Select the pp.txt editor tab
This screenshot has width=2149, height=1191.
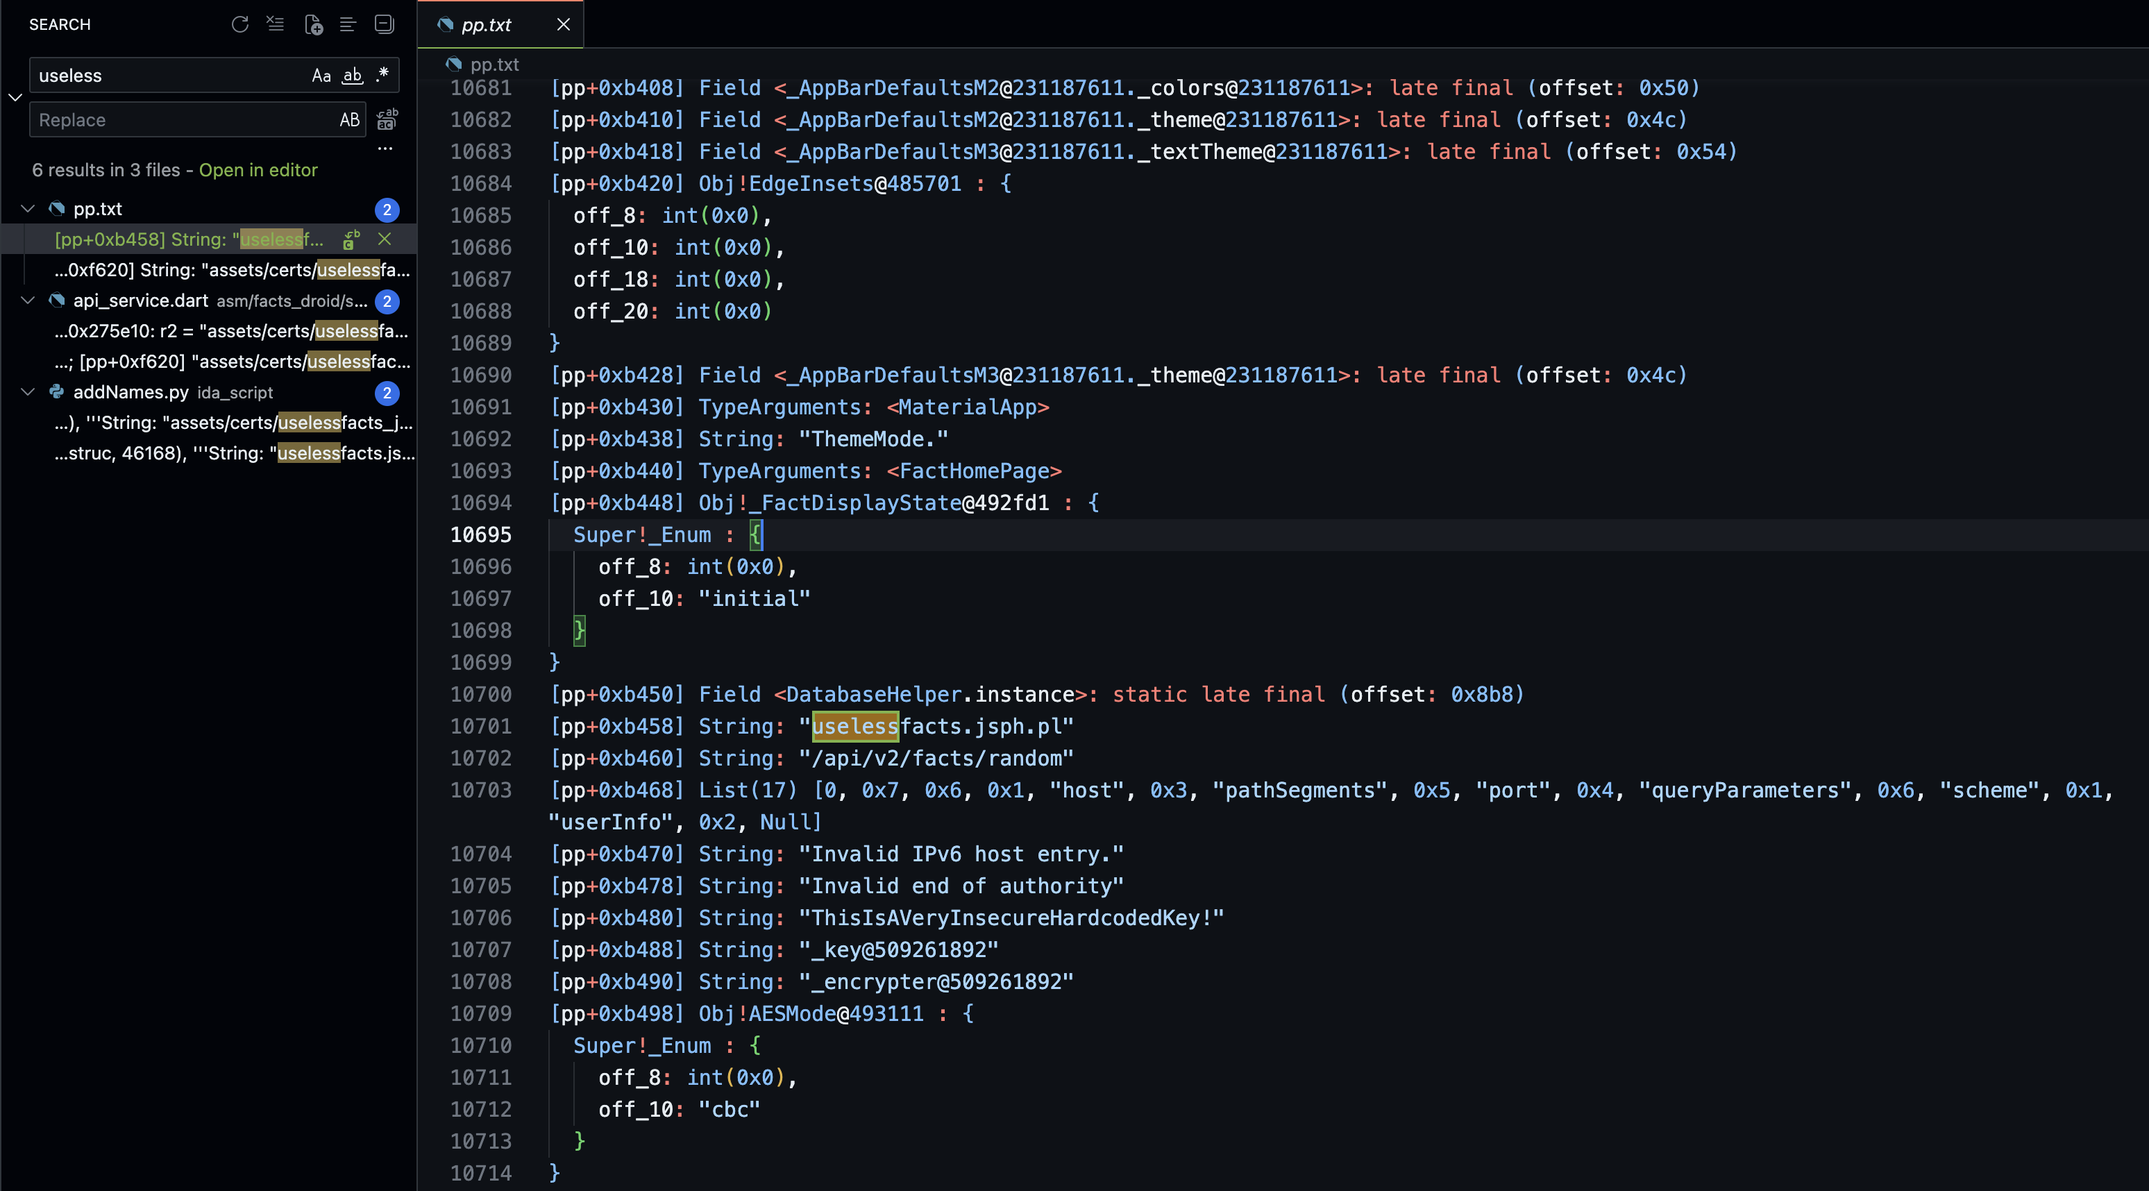coord(500,24)
